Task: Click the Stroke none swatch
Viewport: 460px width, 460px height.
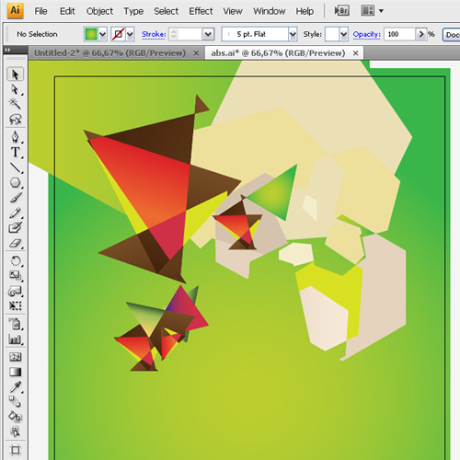Action: 119,34
